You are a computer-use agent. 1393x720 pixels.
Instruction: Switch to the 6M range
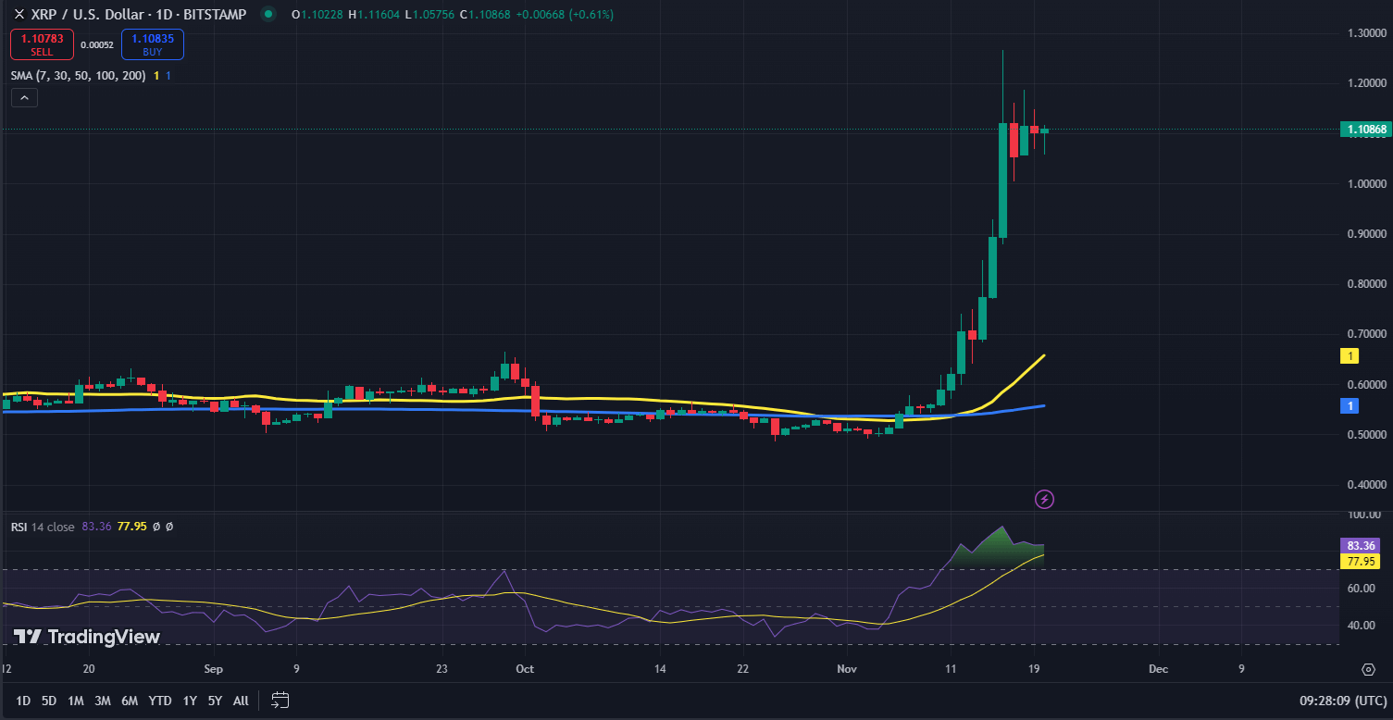130,701
